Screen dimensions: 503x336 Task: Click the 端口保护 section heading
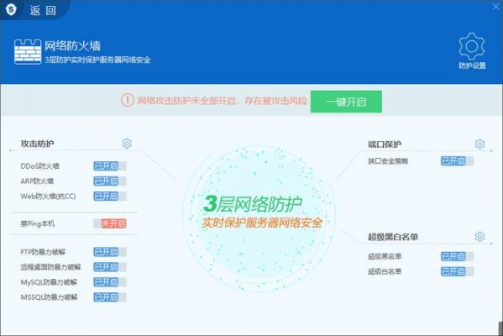(385, 144)
